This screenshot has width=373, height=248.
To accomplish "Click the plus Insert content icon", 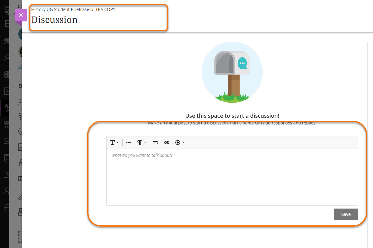I will pyautogui.click(x=177, y=142).
